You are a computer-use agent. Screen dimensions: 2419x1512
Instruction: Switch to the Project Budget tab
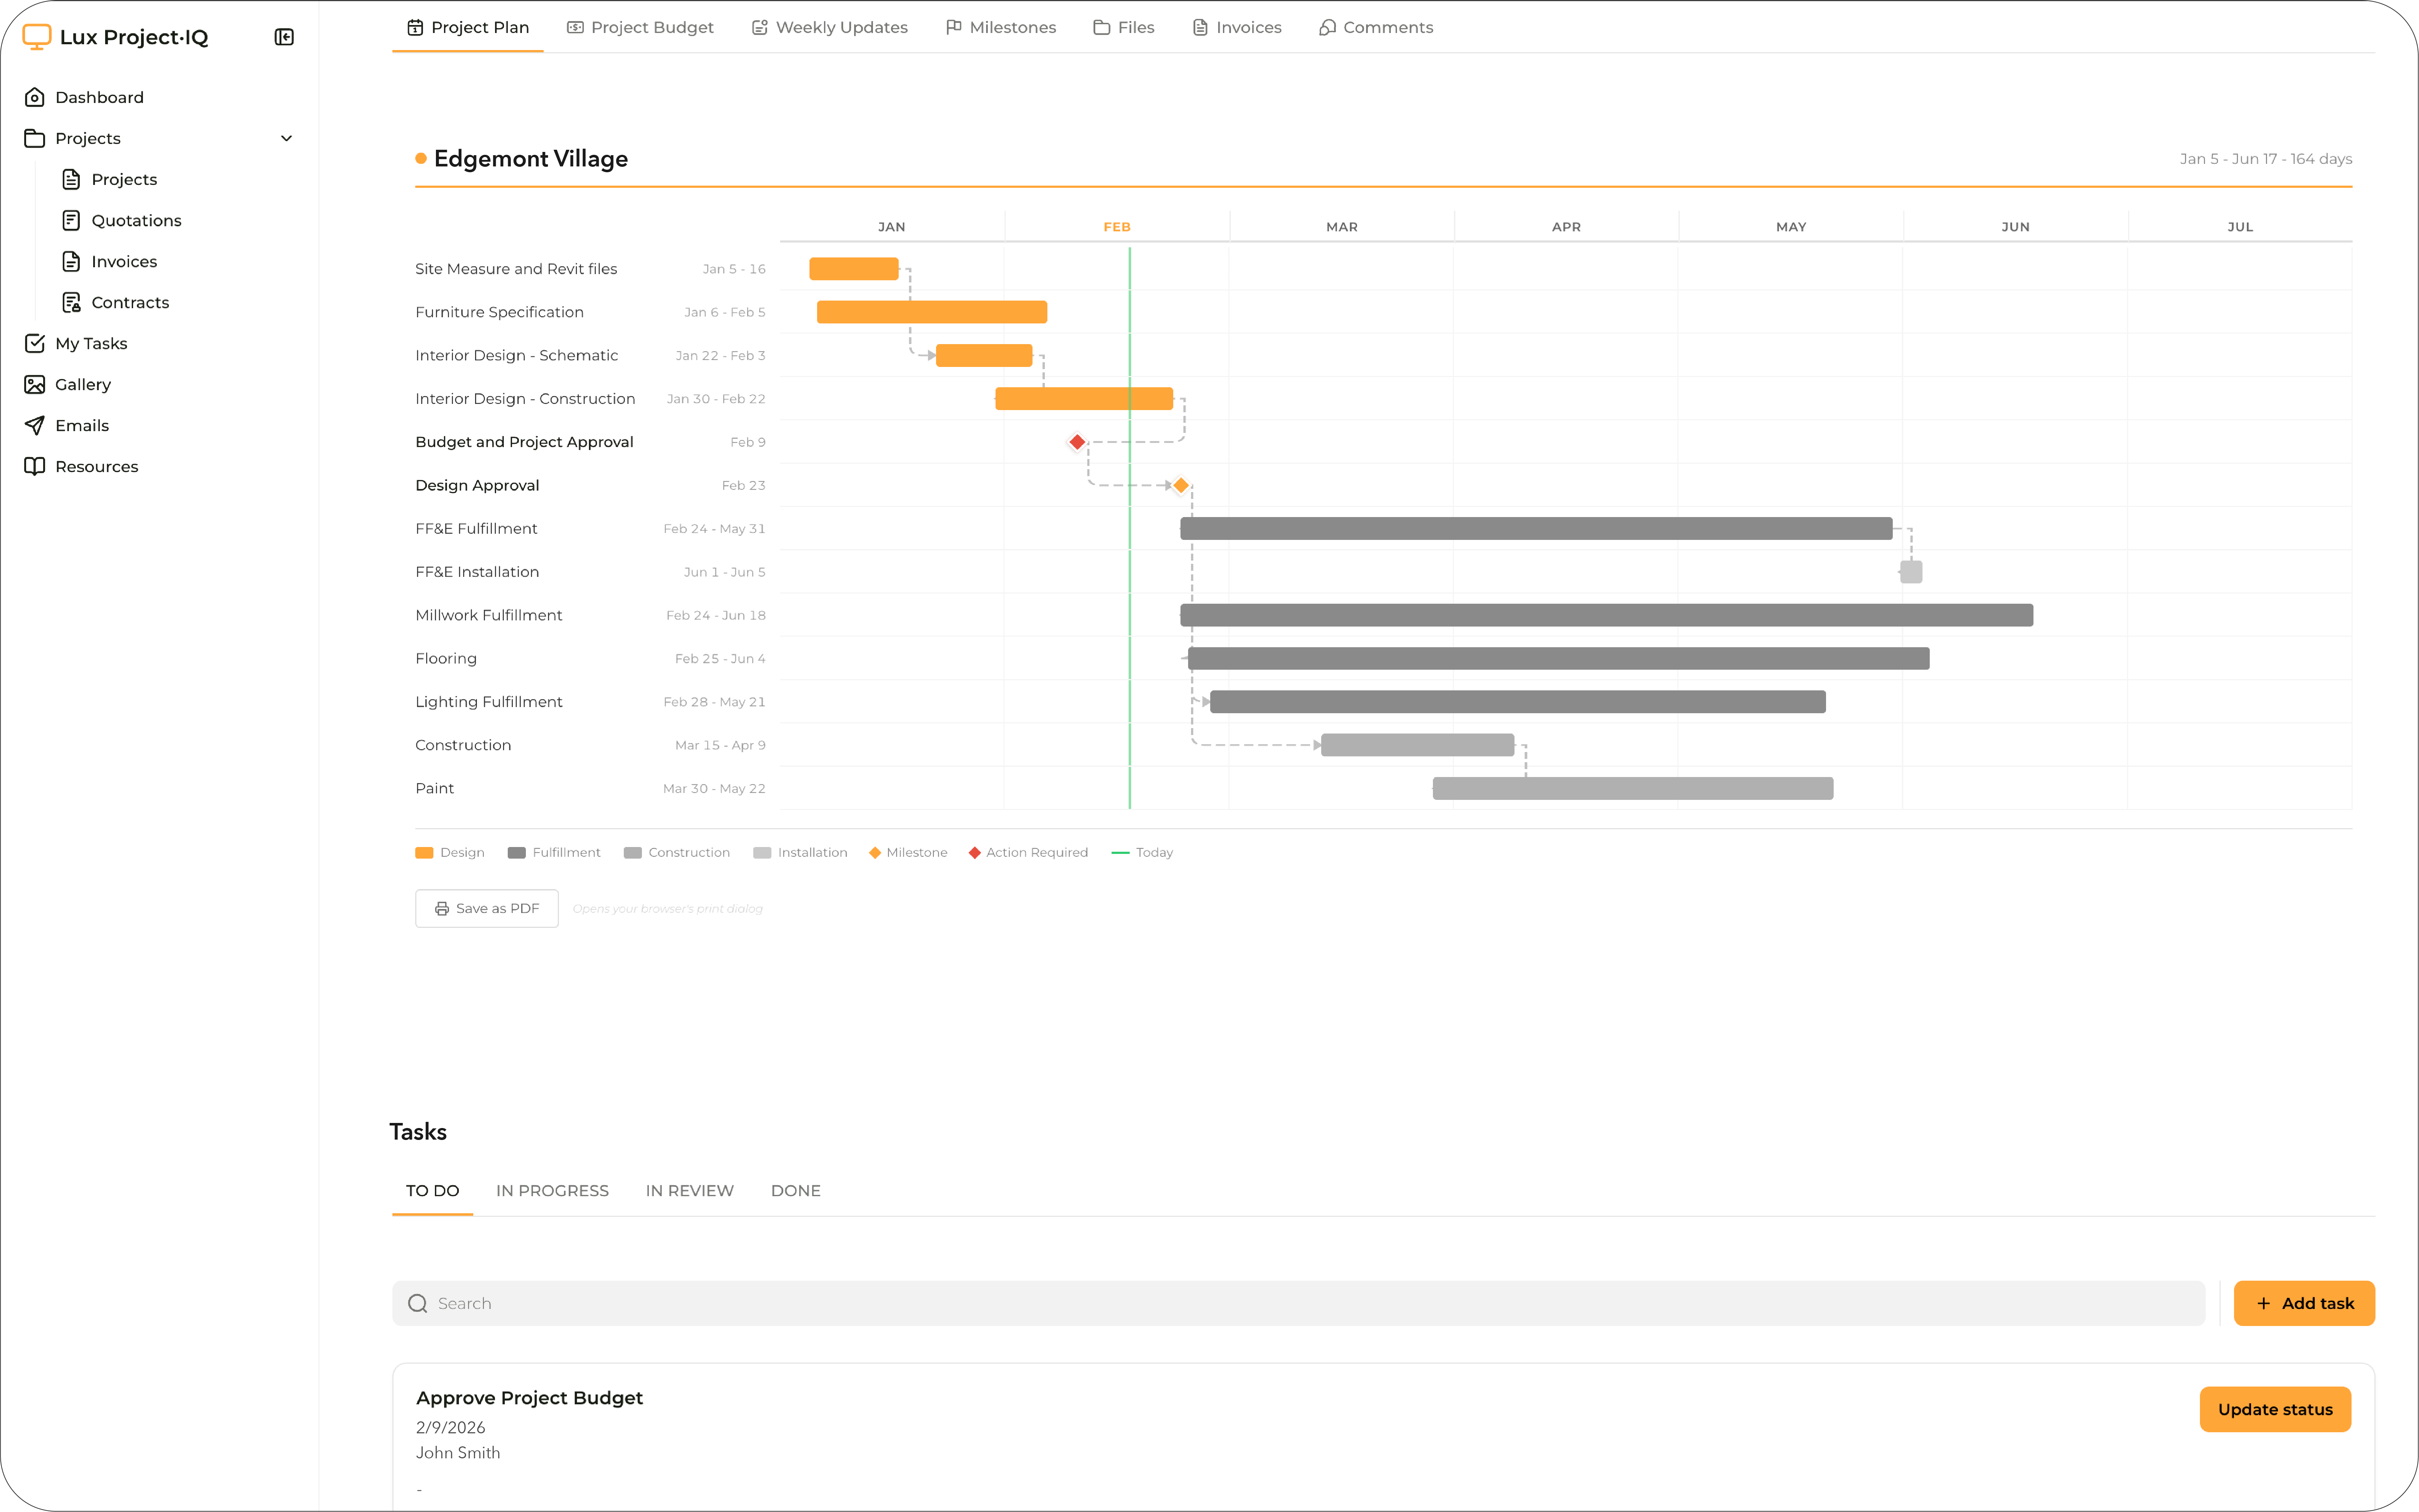(x=640, y=27)
